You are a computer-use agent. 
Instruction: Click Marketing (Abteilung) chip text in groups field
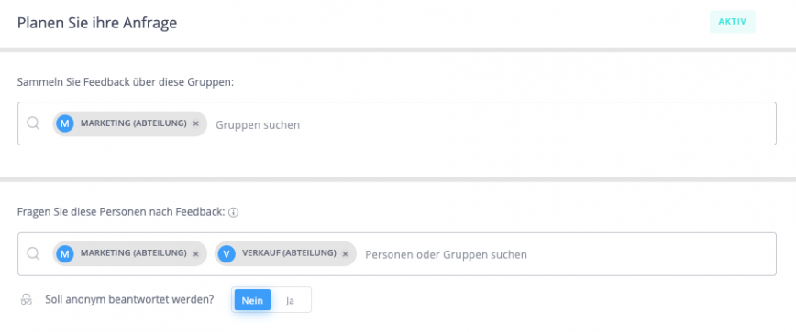pyautogui.click(x=134, y=123)
